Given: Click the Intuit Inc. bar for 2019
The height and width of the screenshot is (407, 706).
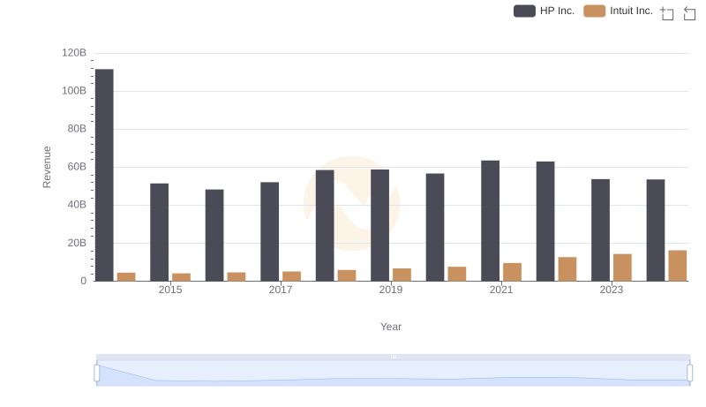Looking at the screenshot, I should pyautogui.click(x=402, y=275).
